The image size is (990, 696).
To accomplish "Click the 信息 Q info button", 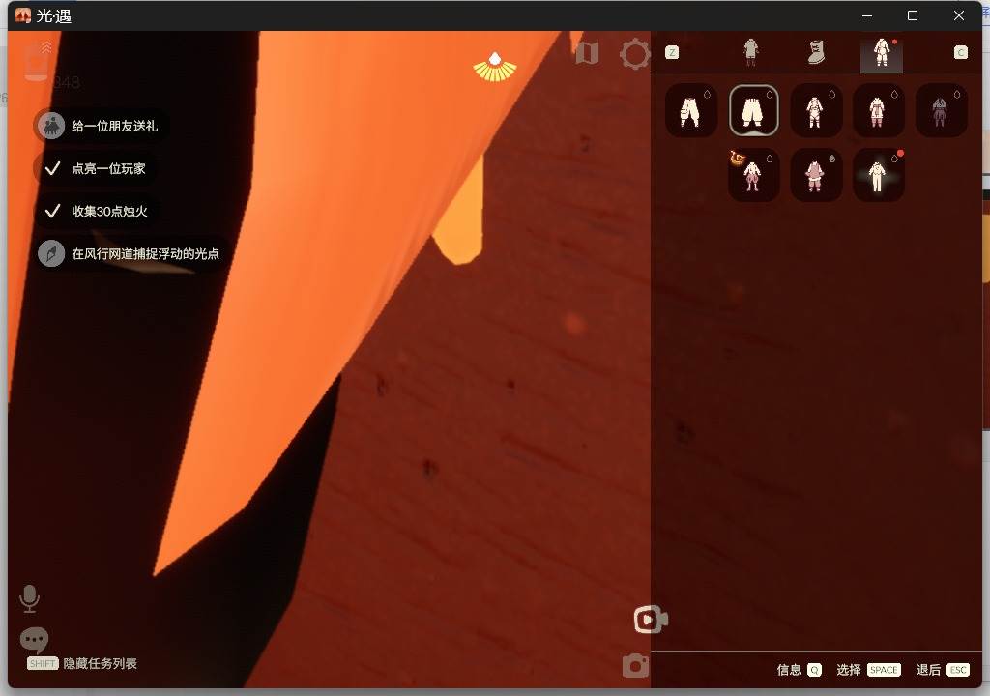I will tap(800, 670).
